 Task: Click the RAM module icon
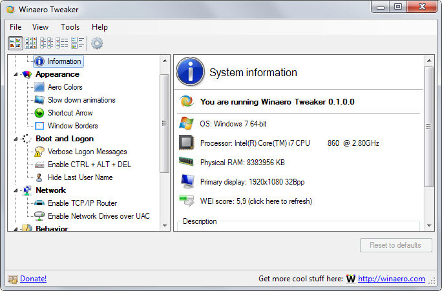click(186, 162)
